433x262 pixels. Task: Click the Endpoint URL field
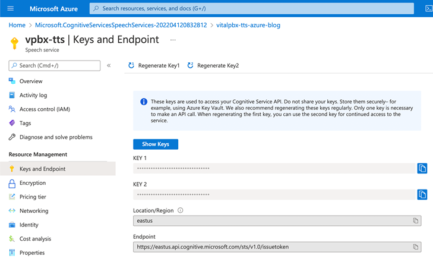tap(277, 247)
